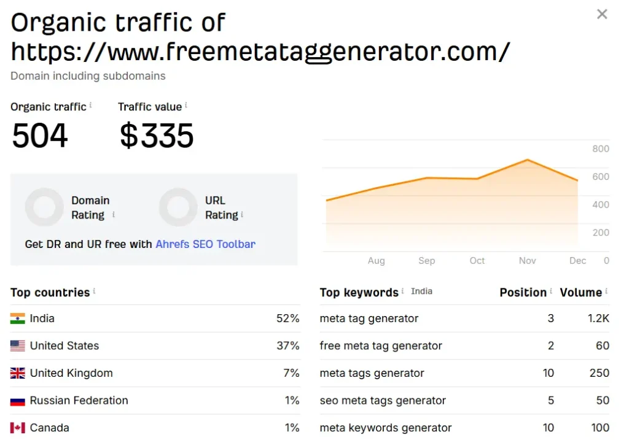This screenshot has height=440, width=629.
Task: Click info icon beside Traffic value
Action: [x=186, y=106]
